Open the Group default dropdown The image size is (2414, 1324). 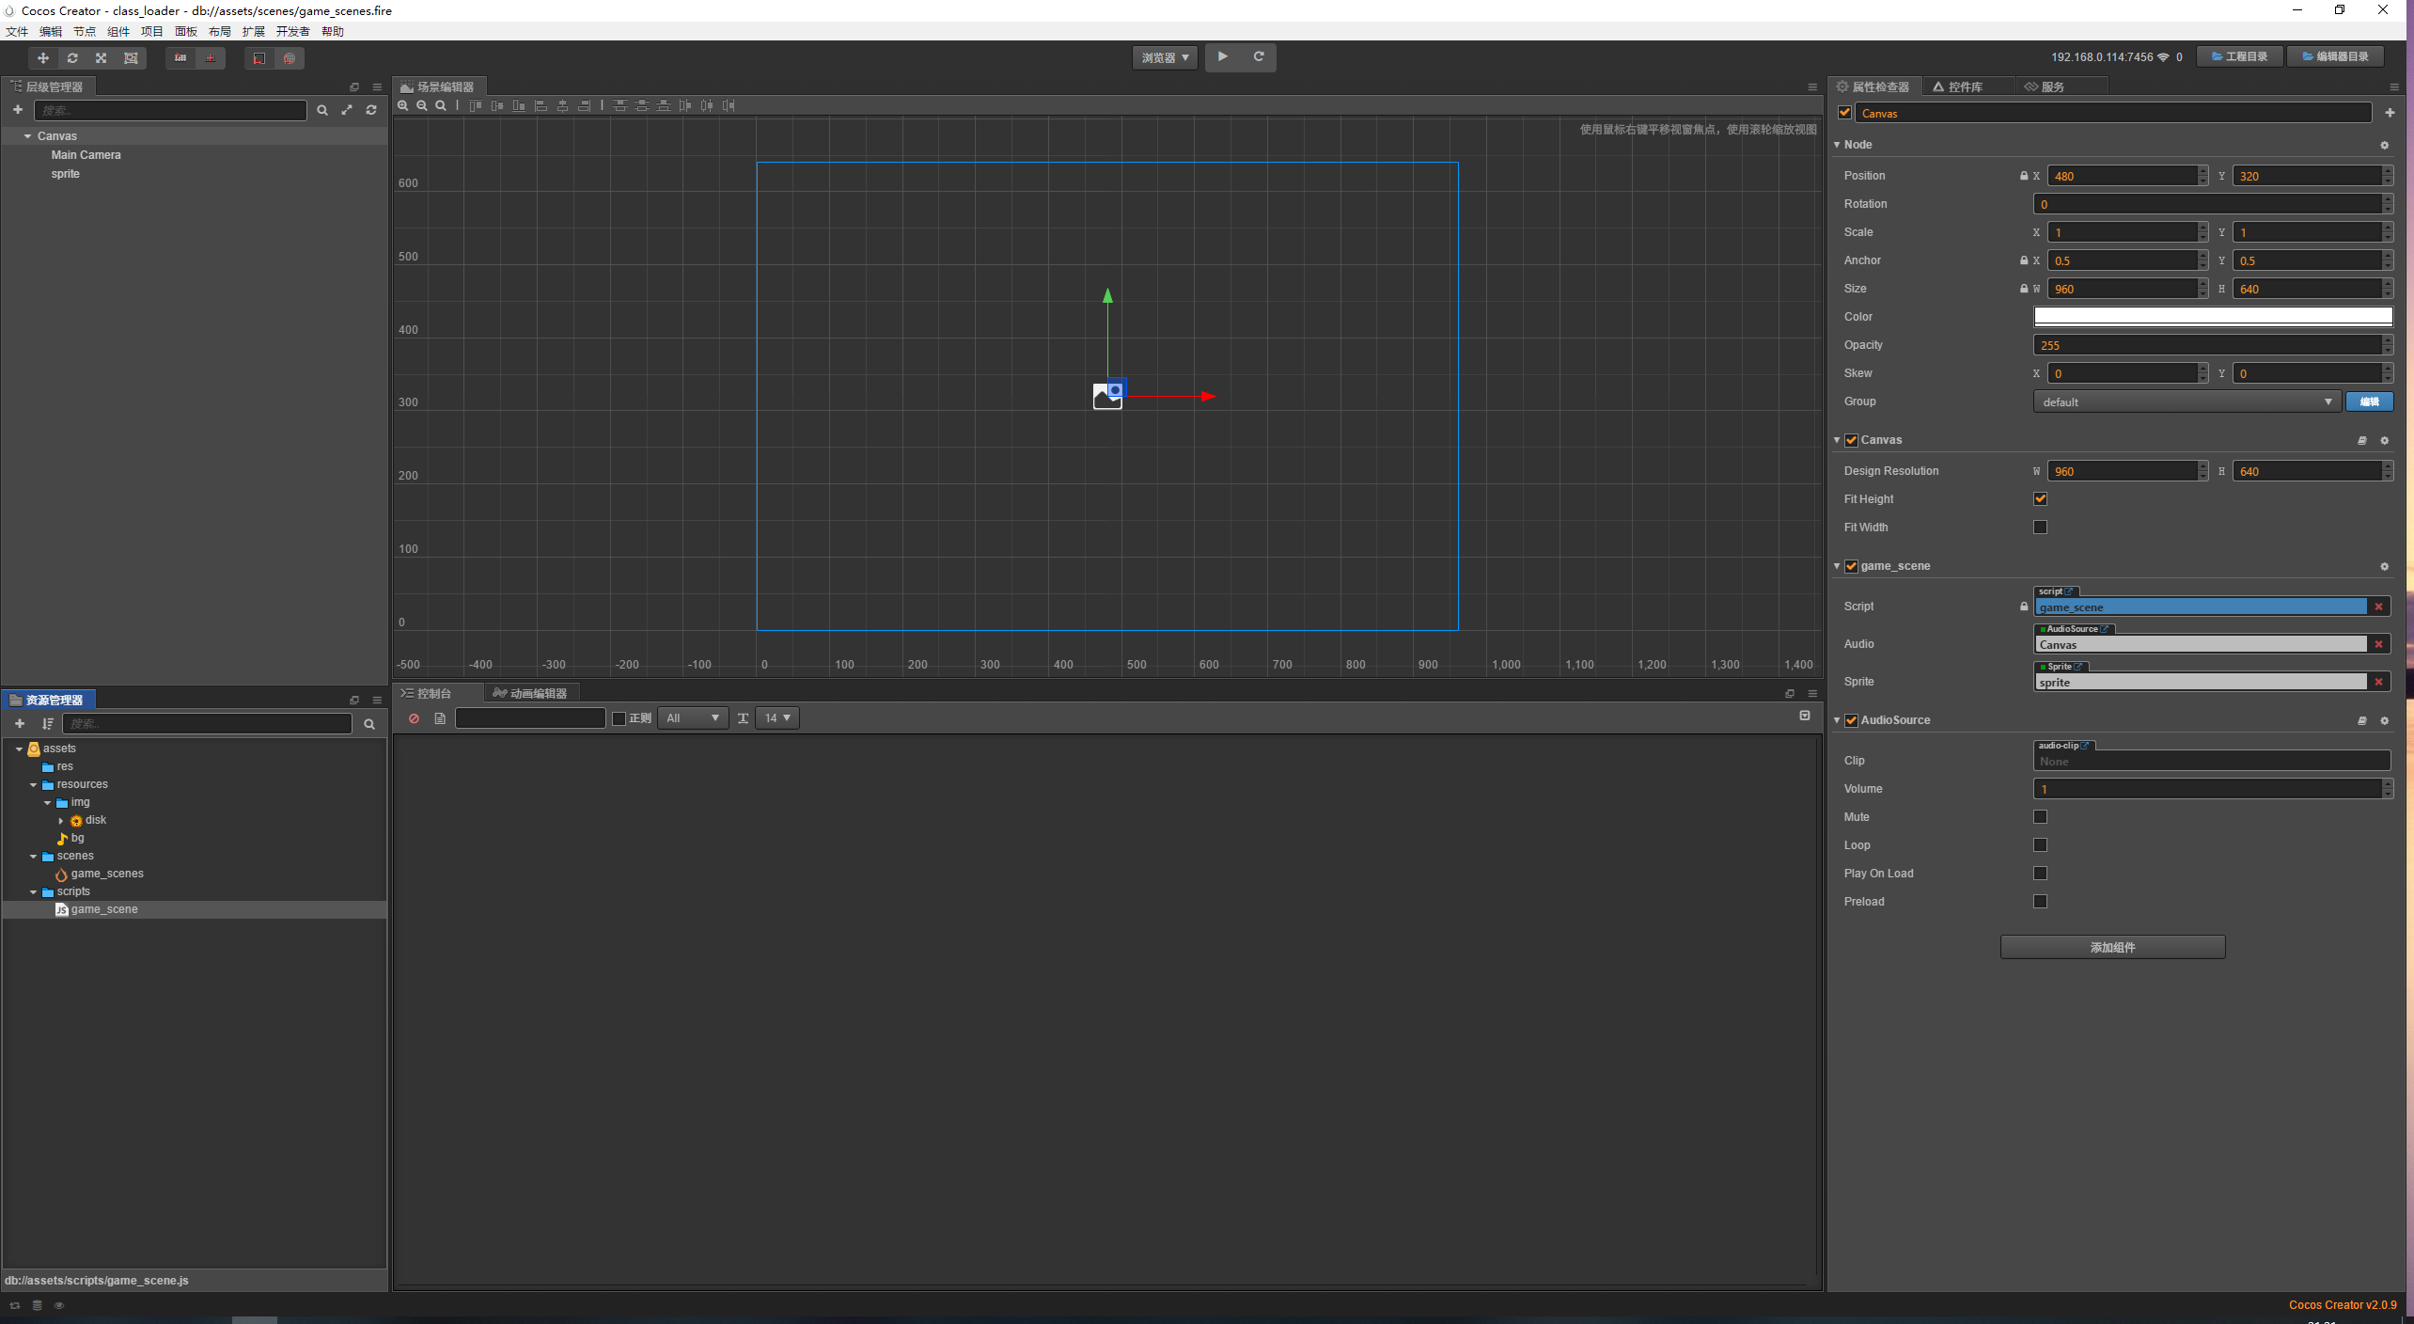[2187, 402]
